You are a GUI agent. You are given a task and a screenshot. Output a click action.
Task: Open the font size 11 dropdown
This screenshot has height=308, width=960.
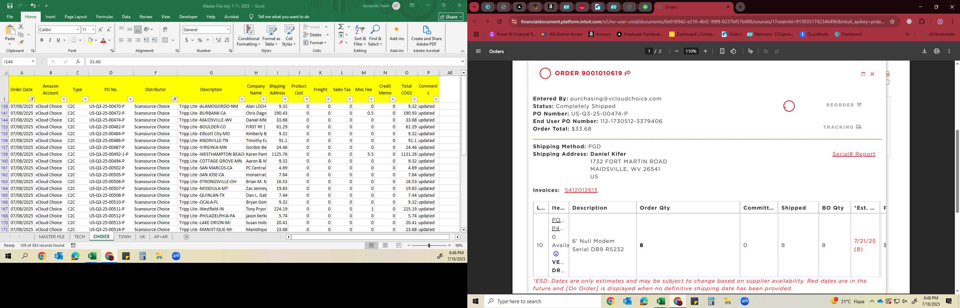93,29
